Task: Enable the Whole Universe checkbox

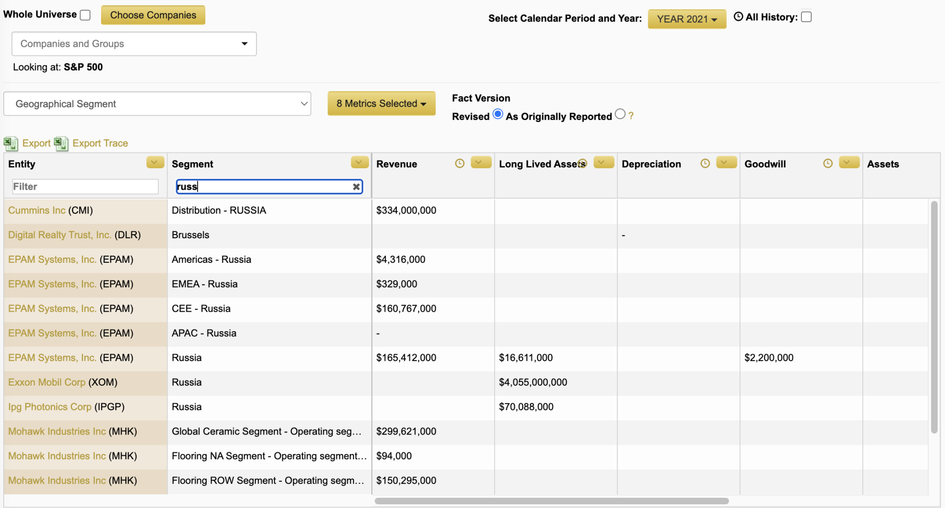Action: click(85, 15)
